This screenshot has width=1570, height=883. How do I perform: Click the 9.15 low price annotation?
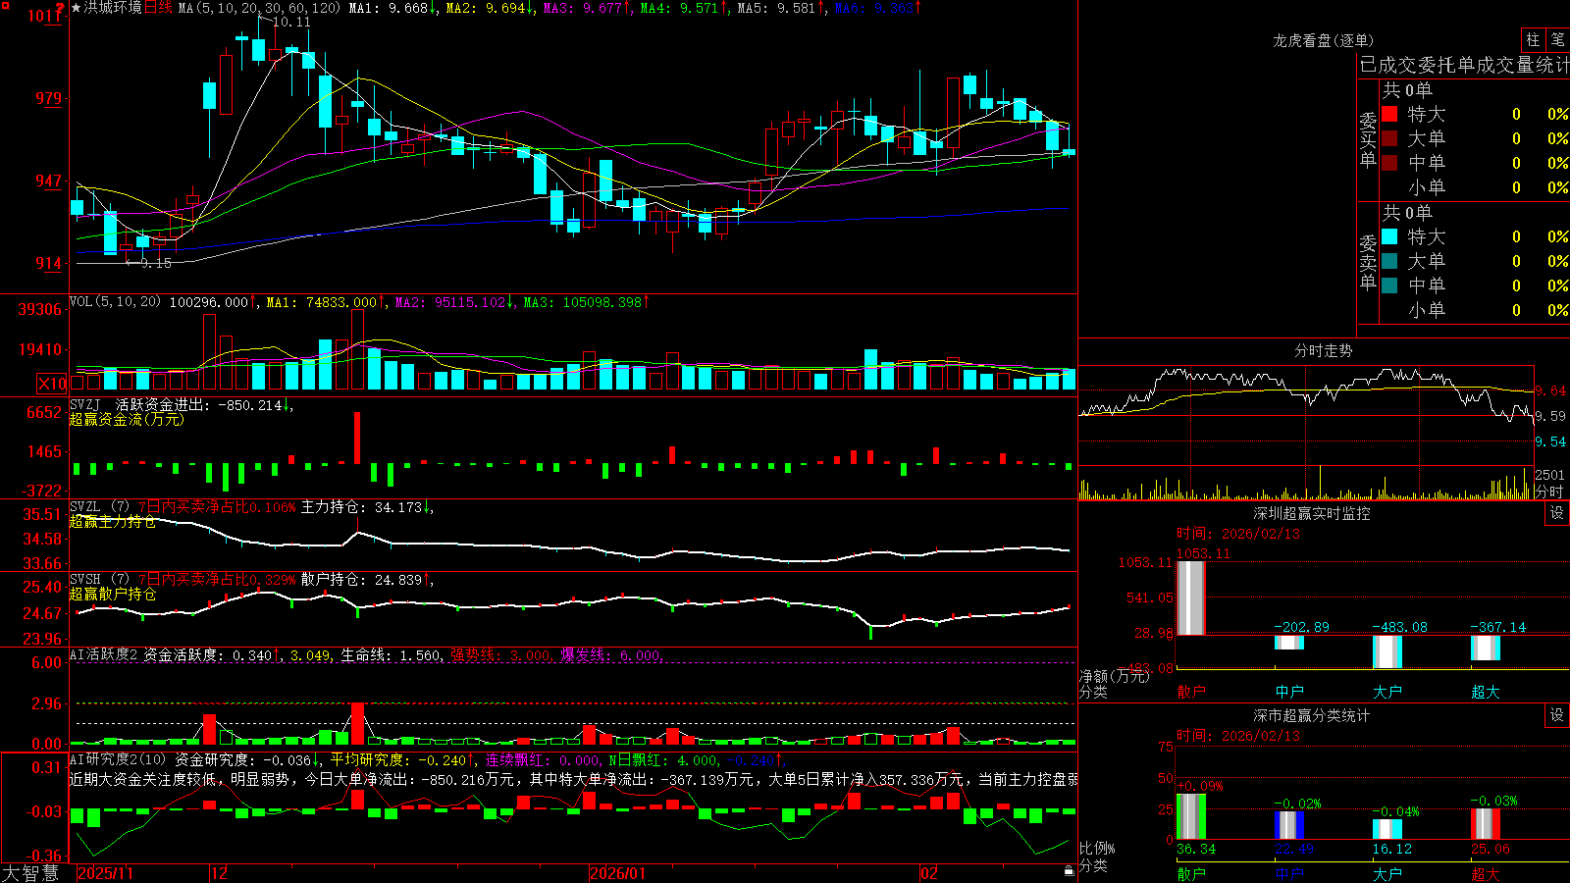tap(156, 263)
